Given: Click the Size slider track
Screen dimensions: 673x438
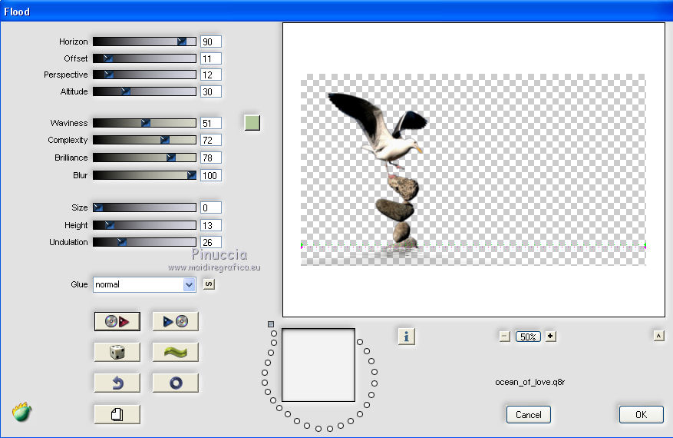Looking at the screenshot, I should (x=144, y=207).
